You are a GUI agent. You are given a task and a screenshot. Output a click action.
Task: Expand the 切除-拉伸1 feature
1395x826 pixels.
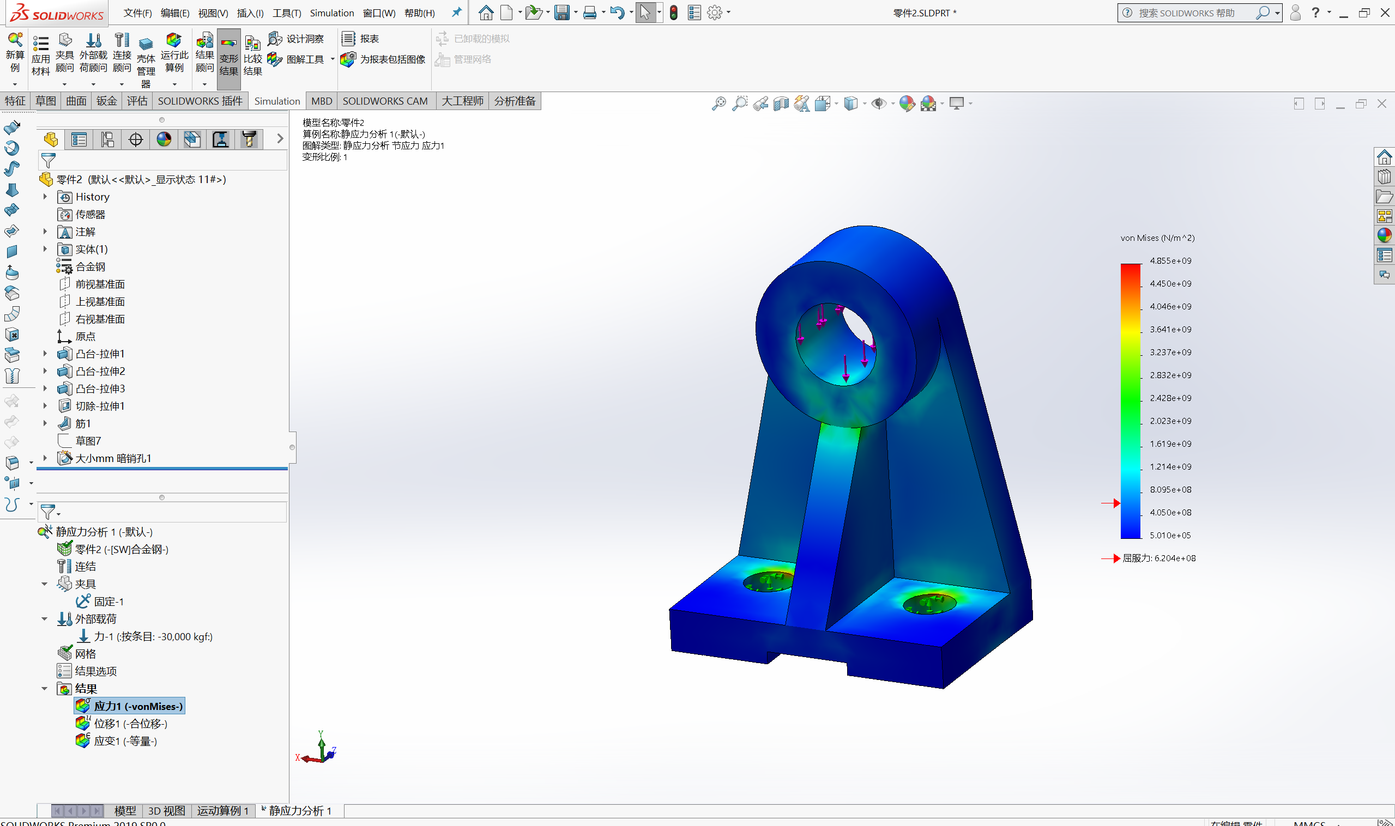(45, 406)
